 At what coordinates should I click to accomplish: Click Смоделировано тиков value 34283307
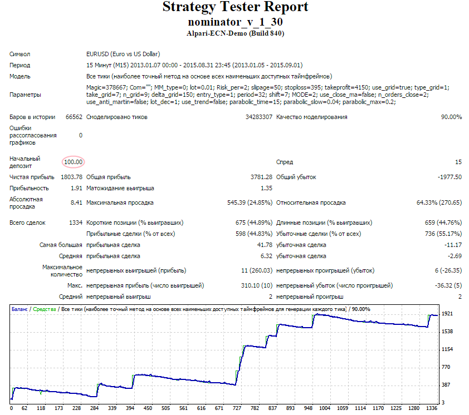click(x=258, y=117)
